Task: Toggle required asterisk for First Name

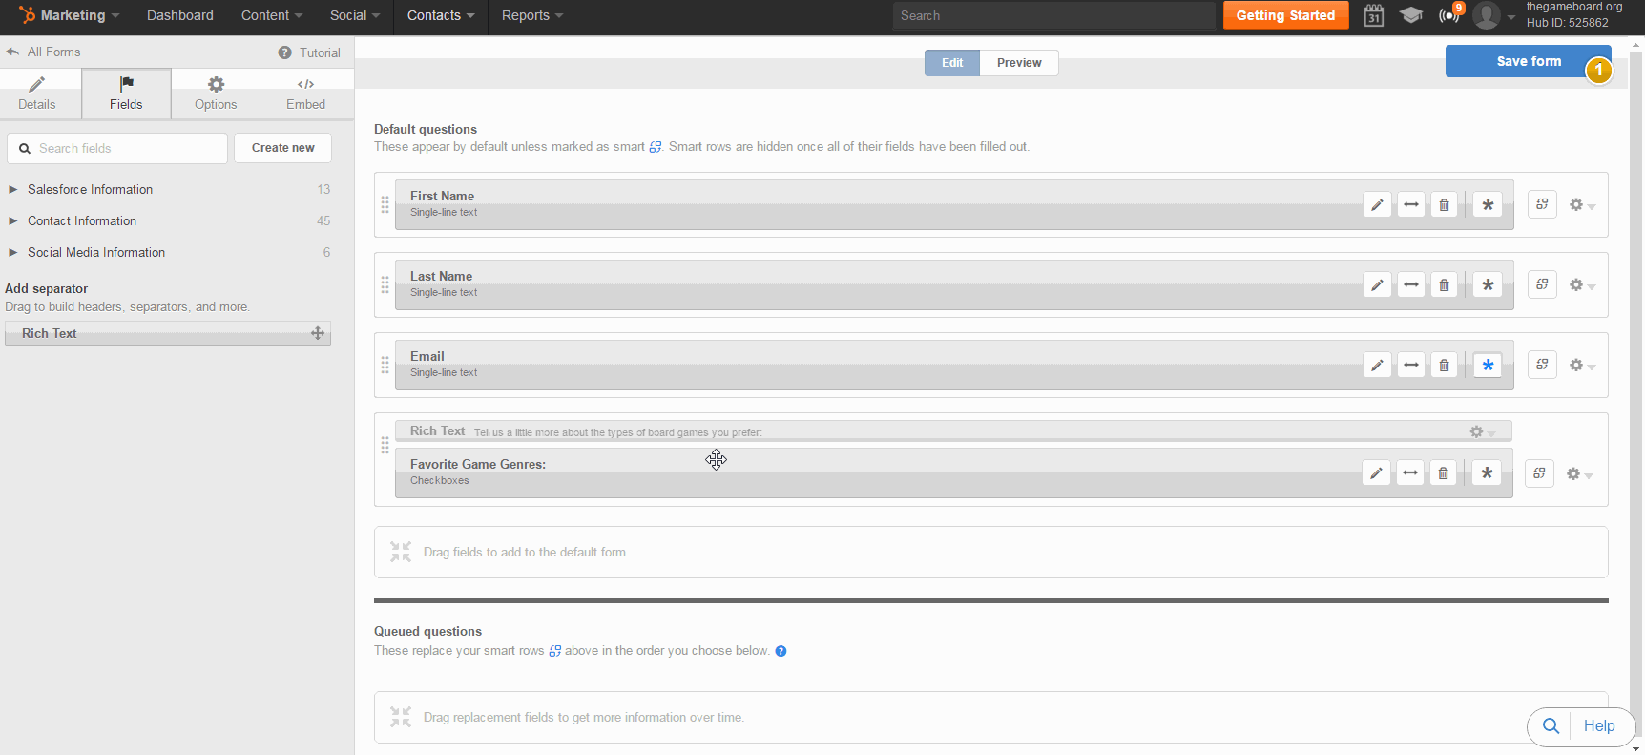Action: tap(1487, 205)
